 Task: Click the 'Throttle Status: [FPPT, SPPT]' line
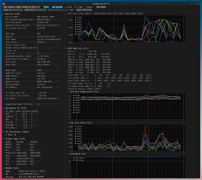[84, 89]
